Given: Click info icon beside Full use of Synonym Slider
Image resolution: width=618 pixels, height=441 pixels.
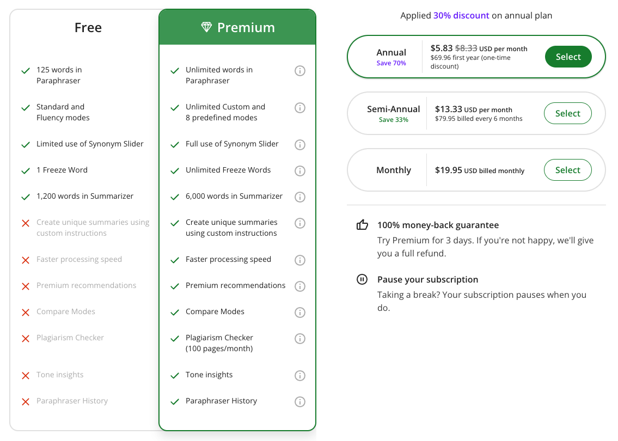Looking at the screenshot, I should pyautogui.click(x=300, y=144).
